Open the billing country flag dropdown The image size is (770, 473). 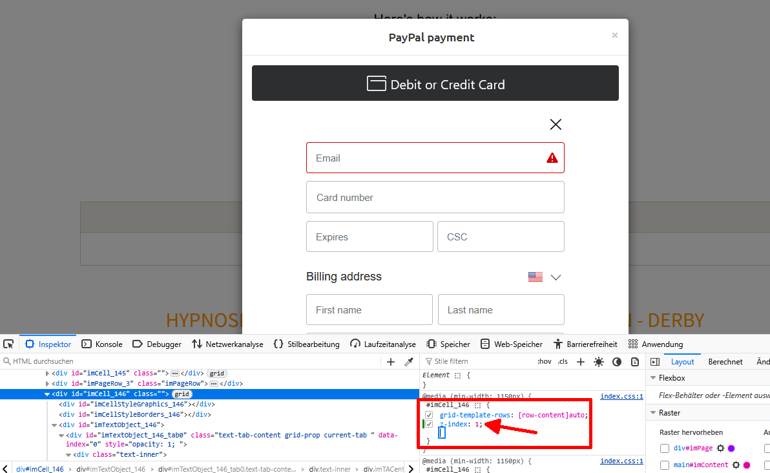545,277
